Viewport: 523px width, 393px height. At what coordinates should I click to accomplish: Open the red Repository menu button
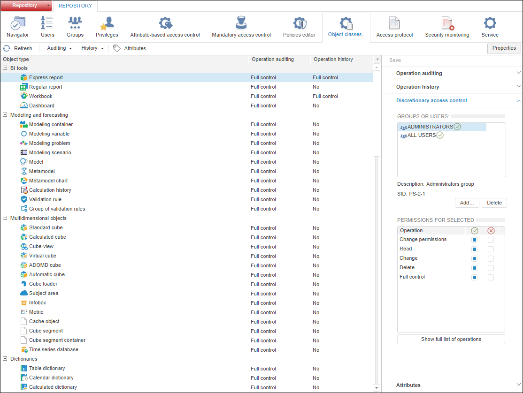click(26, 6)
